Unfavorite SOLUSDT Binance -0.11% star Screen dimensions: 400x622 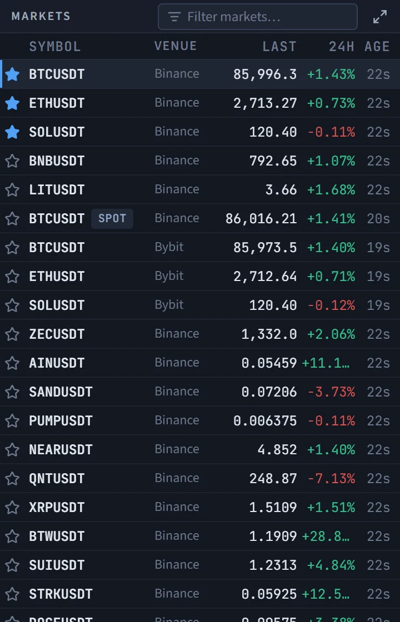coord(12,132)
